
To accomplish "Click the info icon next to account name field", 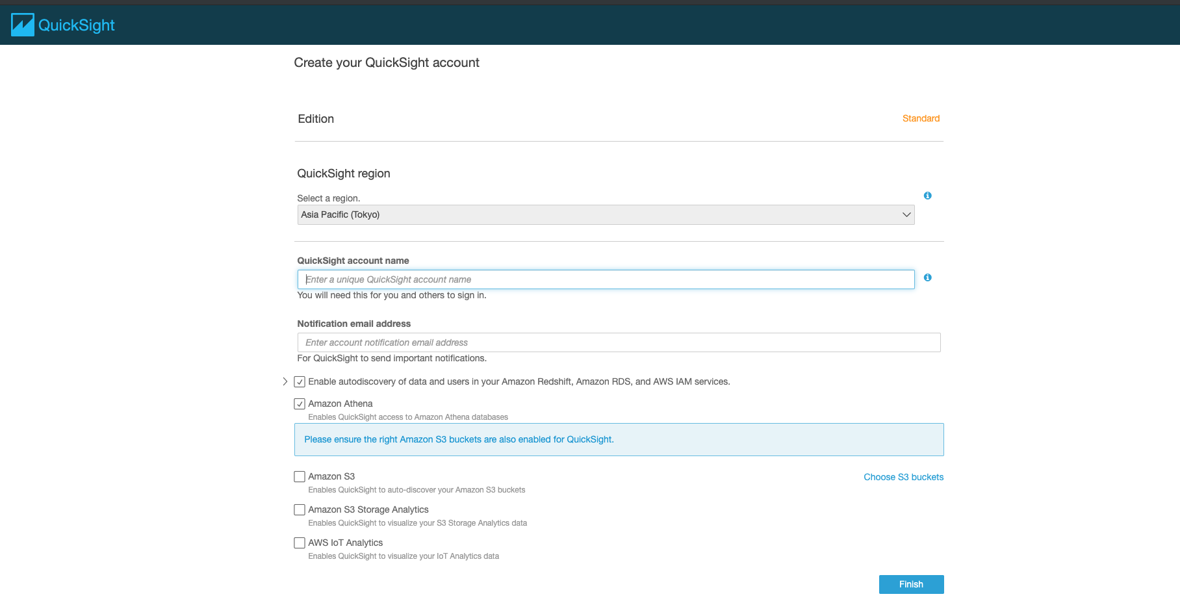I will tap(927, 277).
